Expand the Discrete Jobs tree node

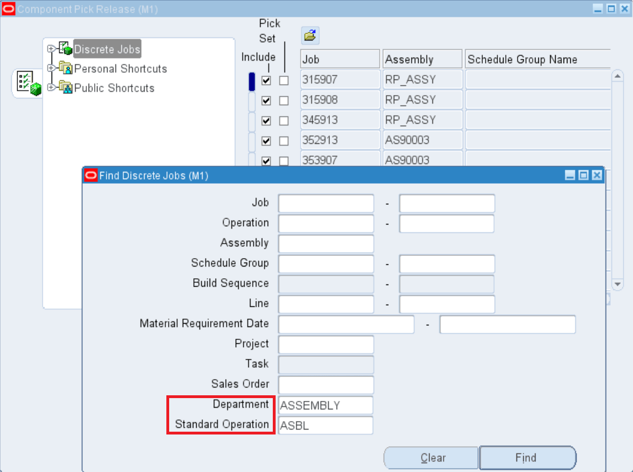[x=51, y=49]
